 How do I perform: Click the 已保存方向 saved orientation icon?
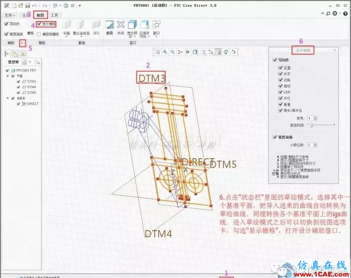point(145,24)
